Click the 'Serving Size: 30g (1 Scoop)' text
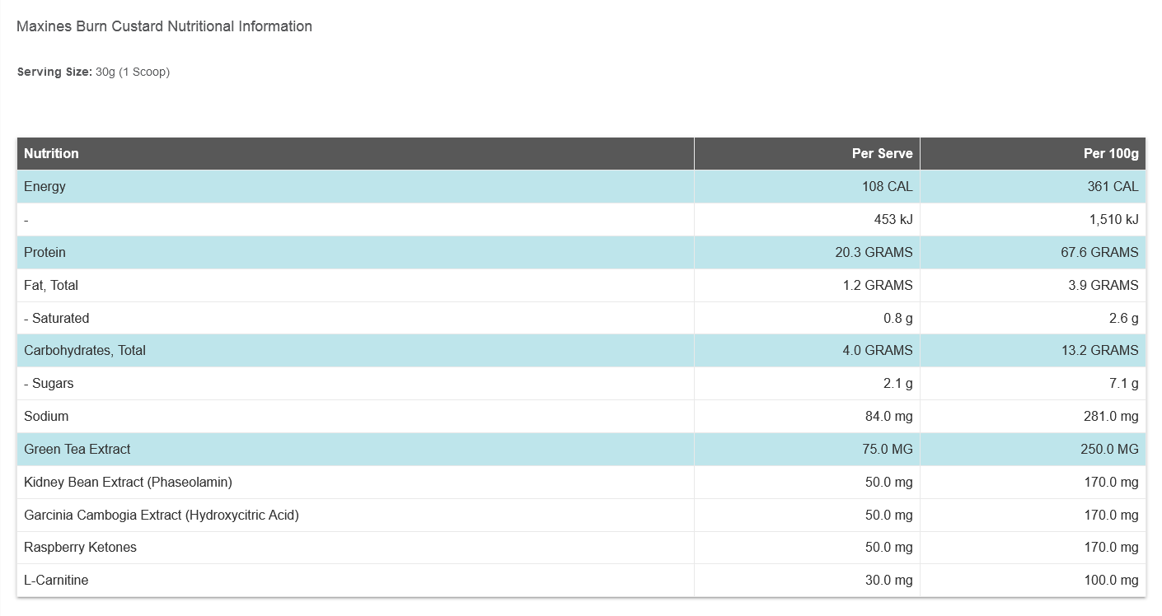1162x616 pixels. pyautogui.click(x=93, y=72)
